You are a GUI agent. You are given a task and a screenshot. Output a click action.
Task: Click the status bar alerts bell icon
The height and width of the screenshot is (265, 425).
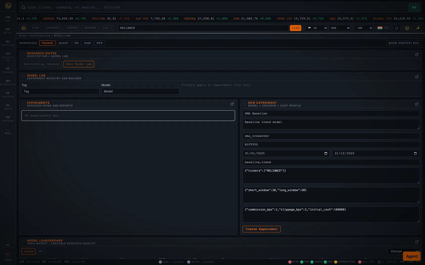pos(379,262)
